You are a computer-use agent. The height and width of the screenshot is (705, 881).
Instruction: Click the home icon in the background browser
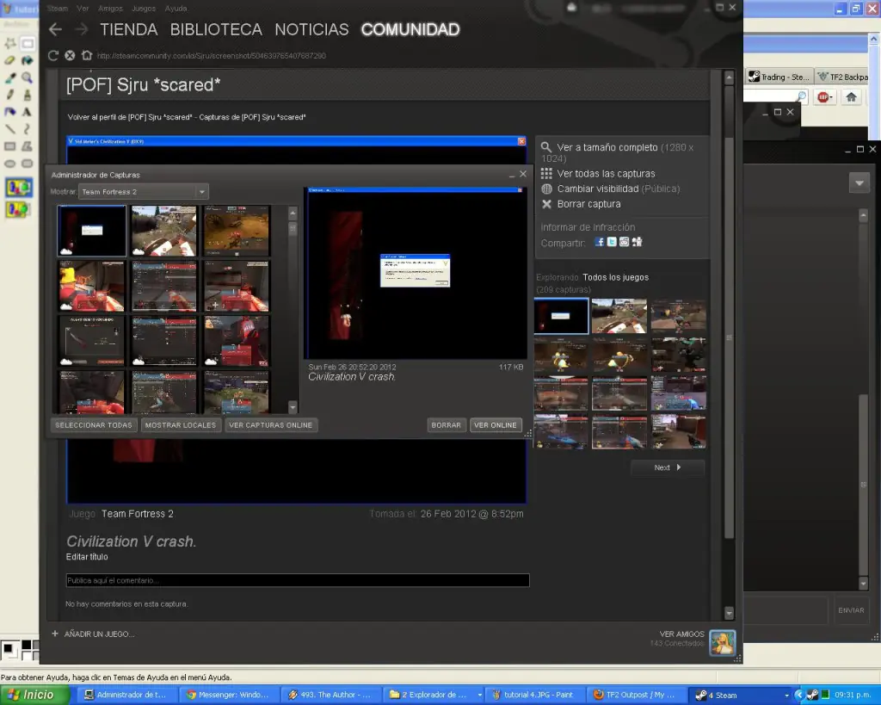tap(851, 97)
